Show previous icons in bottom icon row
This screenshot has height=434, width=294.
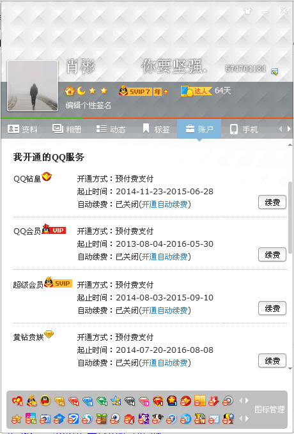click(240, 418)
